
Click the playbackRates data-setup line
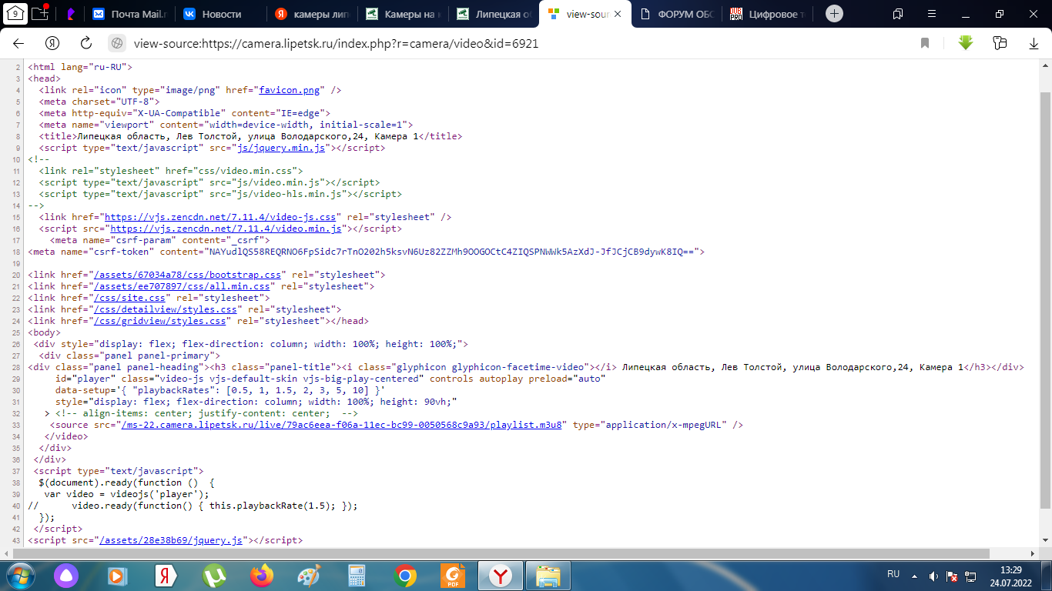point(220,390)
